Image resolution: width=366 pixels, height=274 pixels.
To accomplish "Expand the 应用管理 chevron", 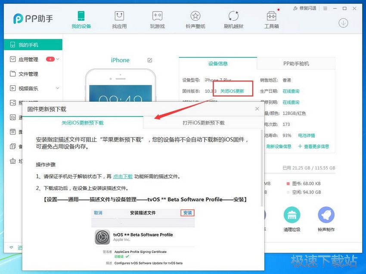I will pos(58,59).
